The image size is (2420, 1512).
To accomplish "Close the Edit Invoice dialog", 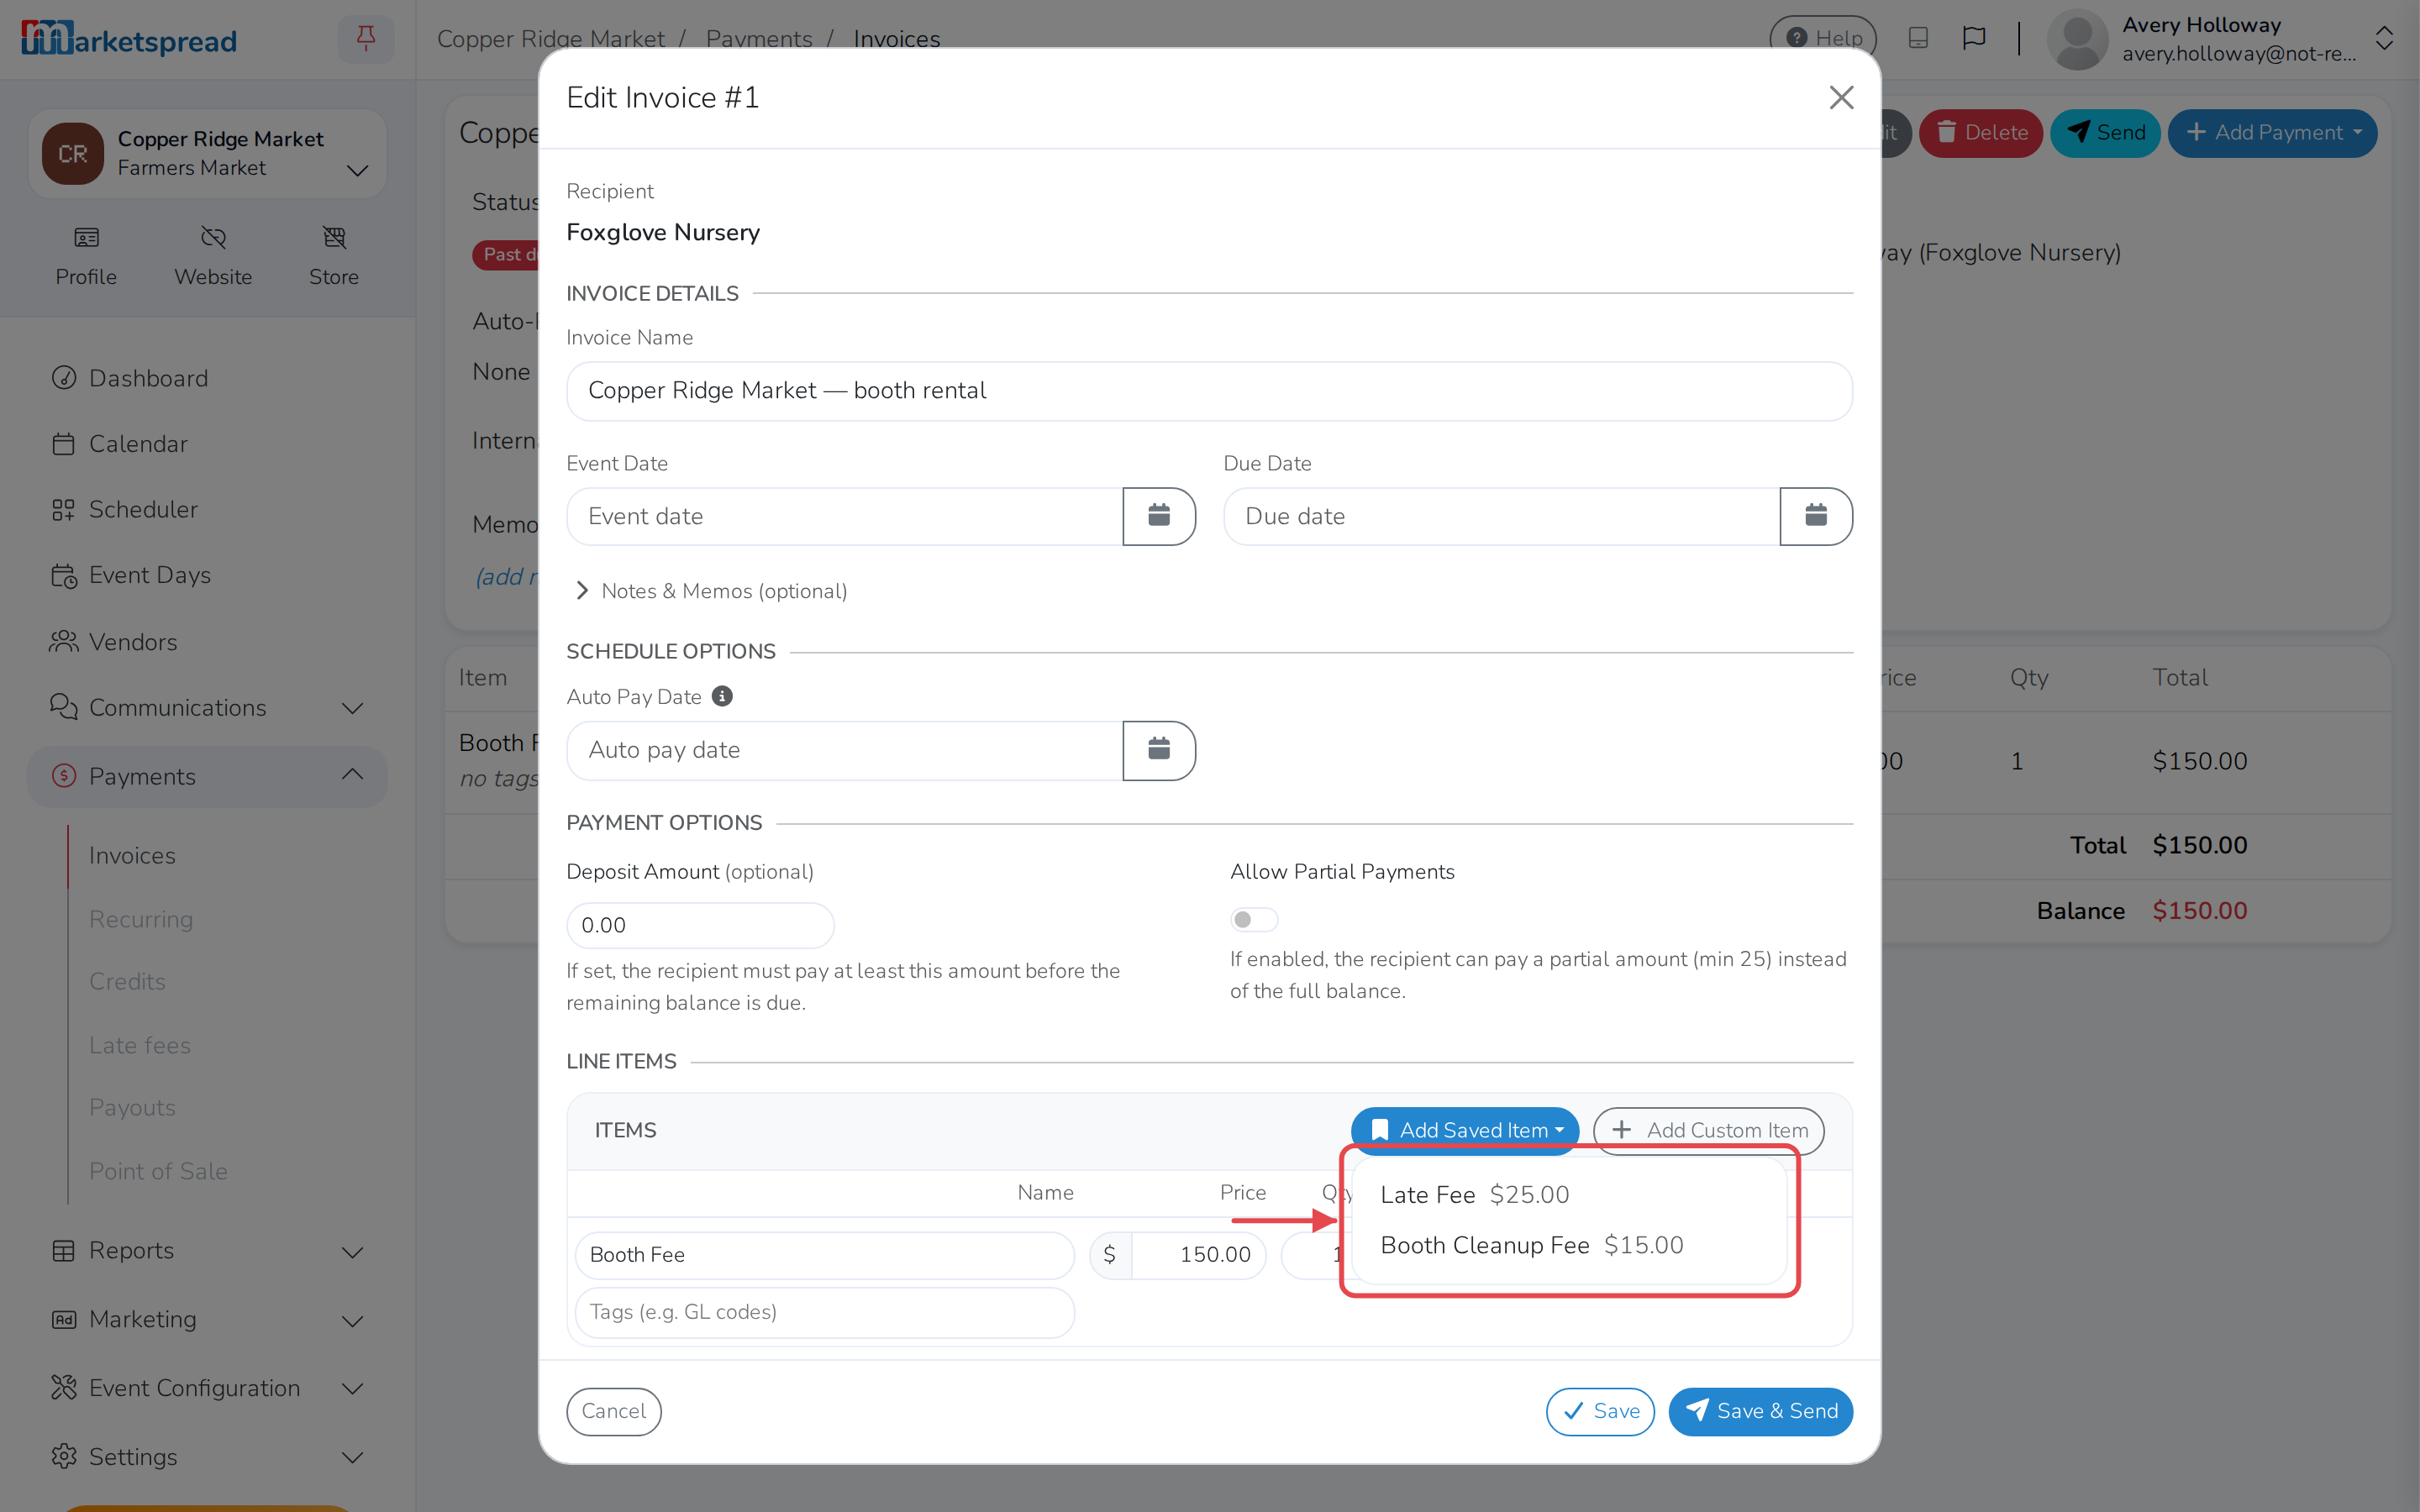I will (x=1841, y=97).
